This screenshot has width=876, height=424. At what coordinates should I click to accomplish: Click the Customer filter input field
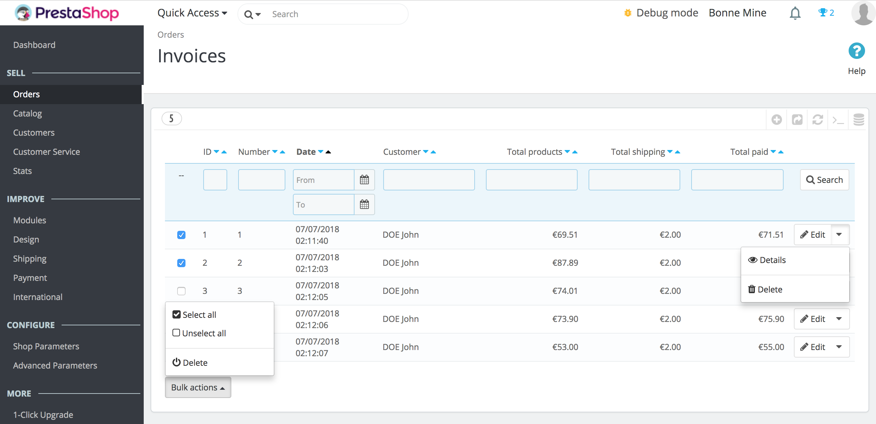tap(429, 180)
